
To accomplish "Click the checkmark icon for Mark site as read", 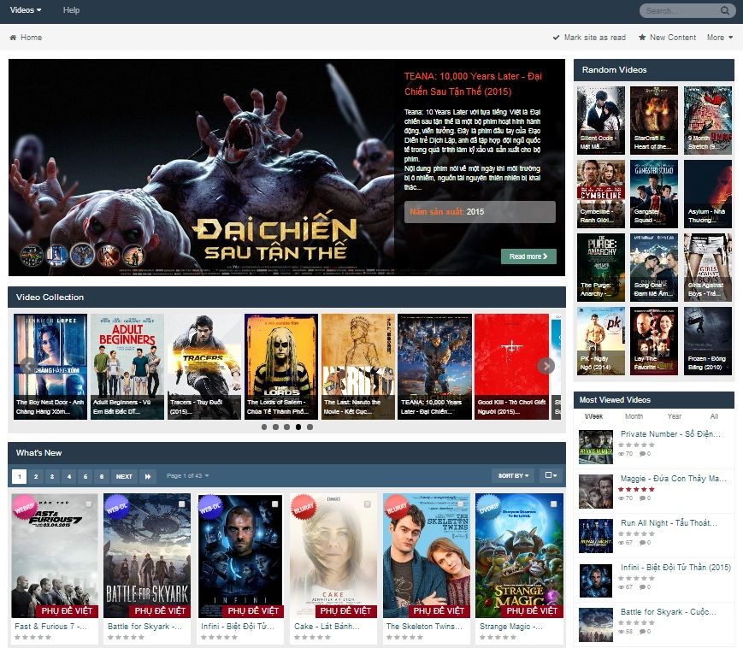I will tap(557, 38).
